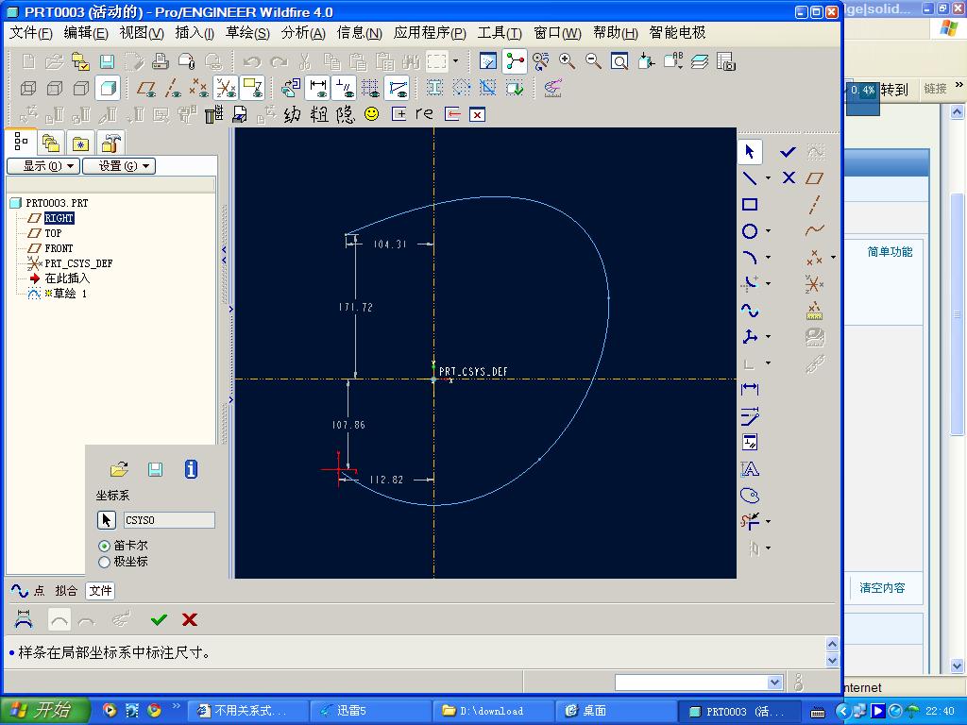Switch to 迅雷5 taskbar button
This screenshot has width=967, height=725.
point(369,711)
